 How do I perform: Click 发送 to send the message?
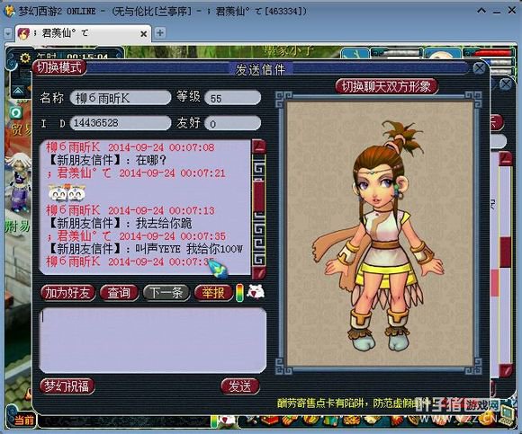tap(239, 386)
